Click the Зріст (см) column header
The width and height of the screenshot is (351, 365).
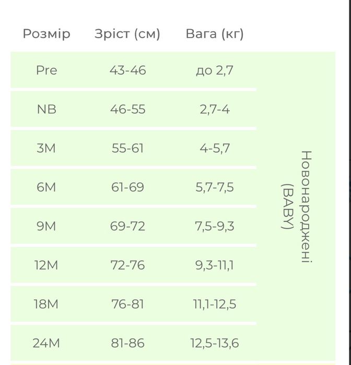(127, 34)
